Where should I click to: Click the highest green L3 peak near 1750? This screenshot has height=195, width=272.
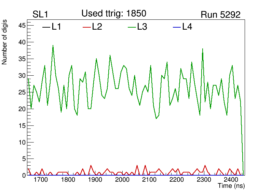click(x=53, y=45)
